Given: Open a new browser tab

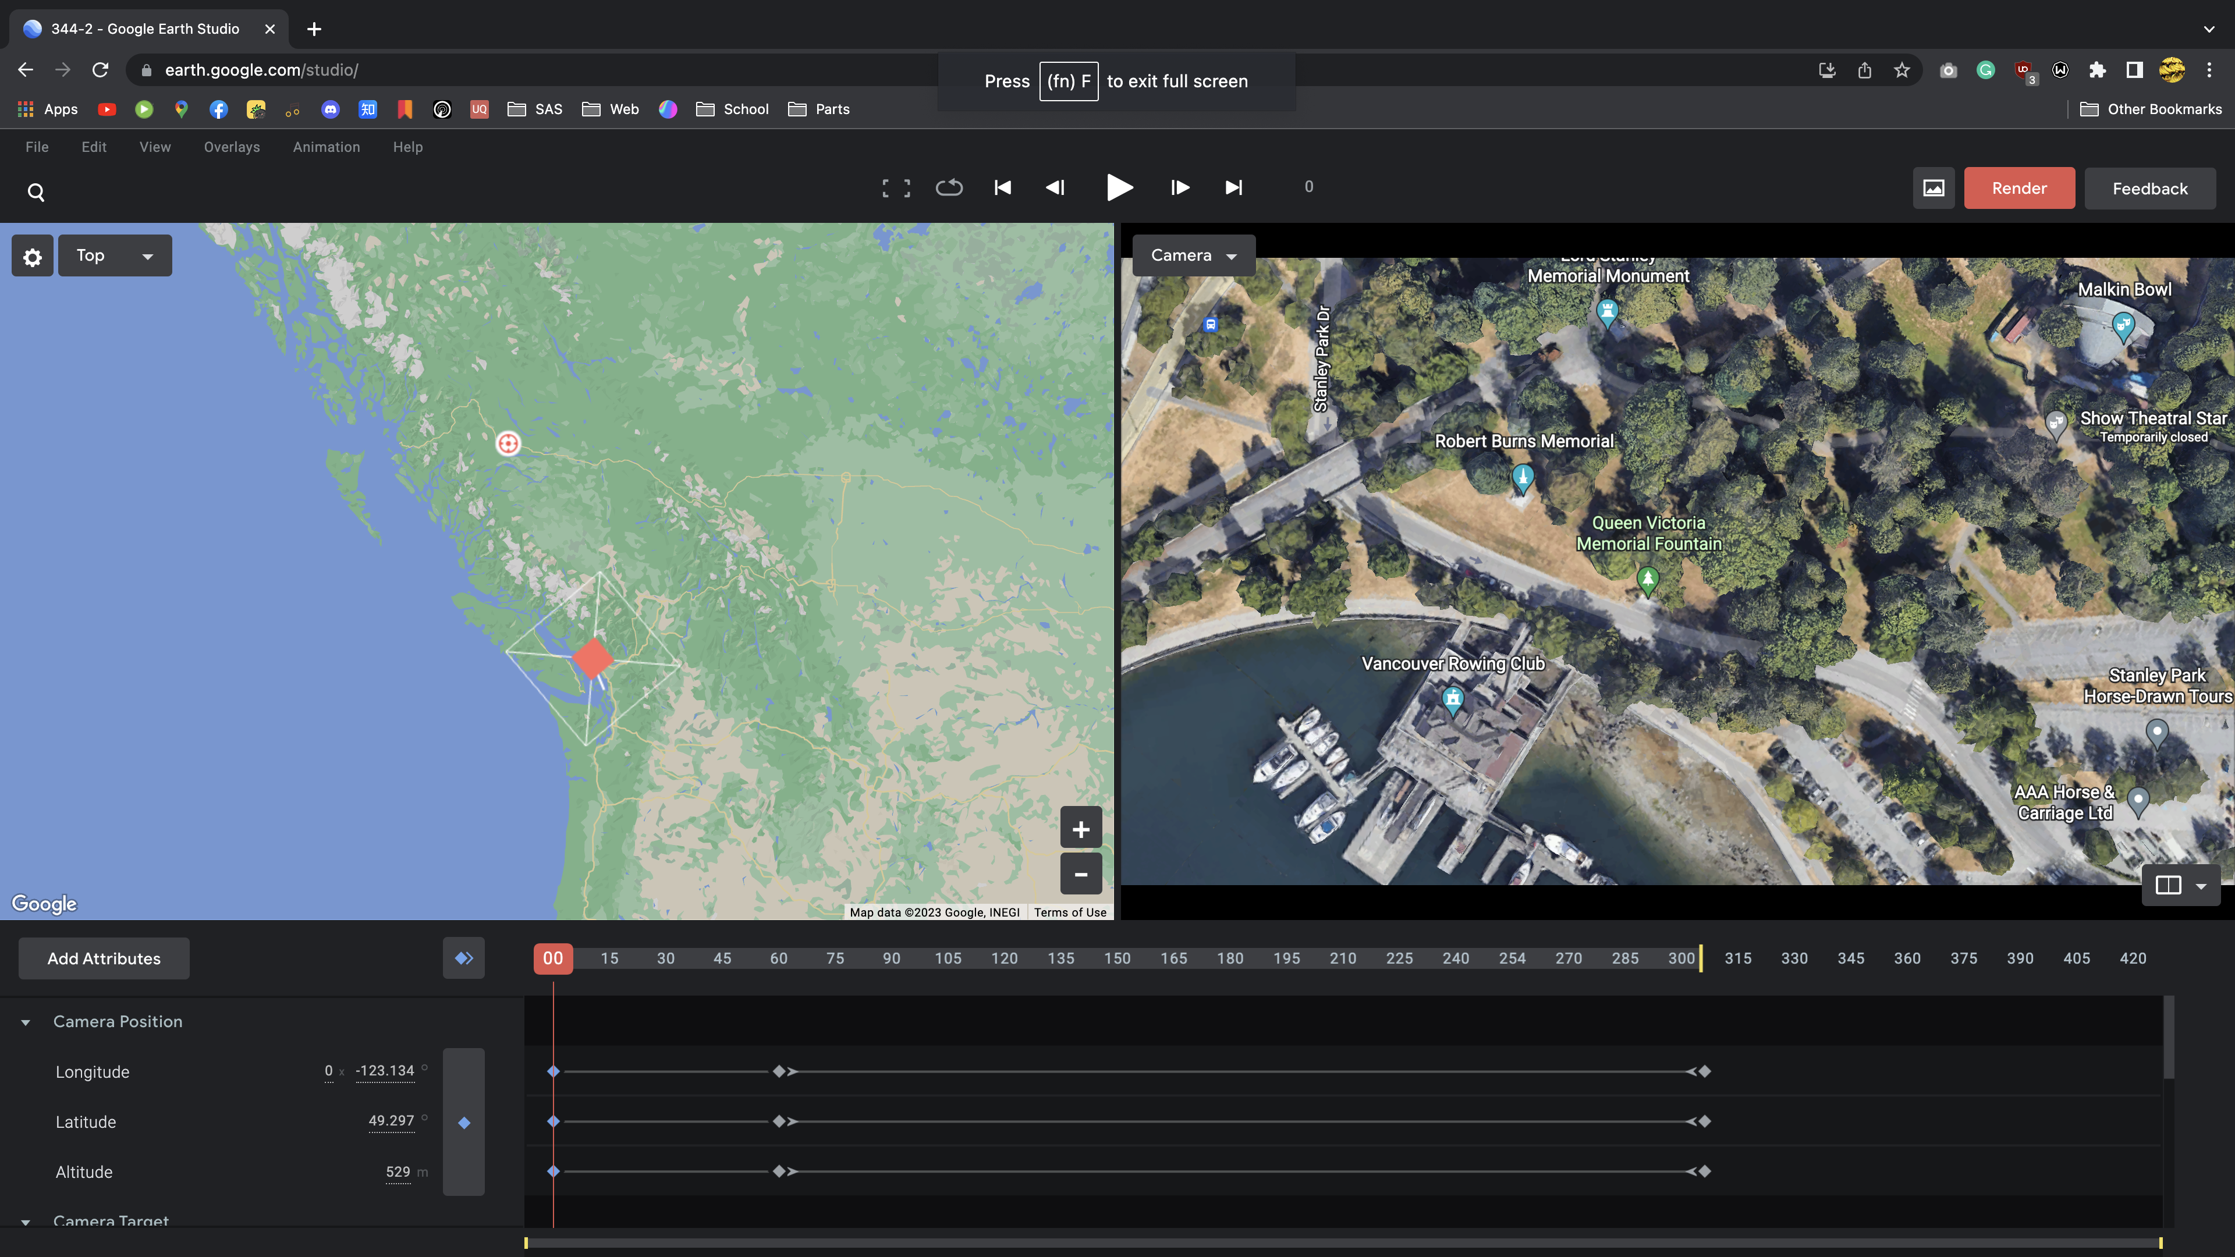Looking at the screenshot, I should [314, 30].
